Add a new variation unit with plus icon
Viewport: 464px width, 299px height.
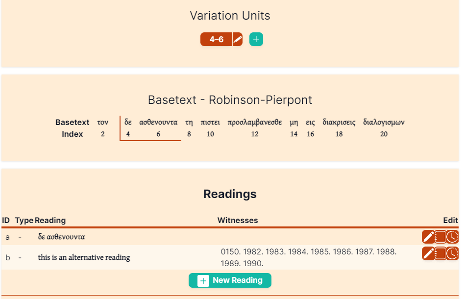tap(256, 39)
